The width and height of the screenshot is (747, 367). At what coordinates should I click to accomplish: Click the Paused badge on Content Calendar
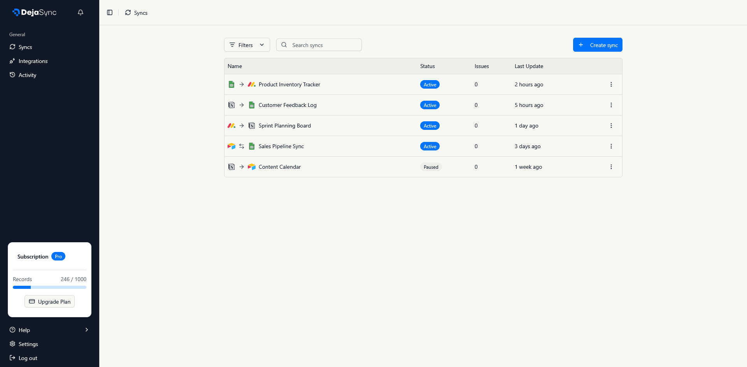(431, 167)
